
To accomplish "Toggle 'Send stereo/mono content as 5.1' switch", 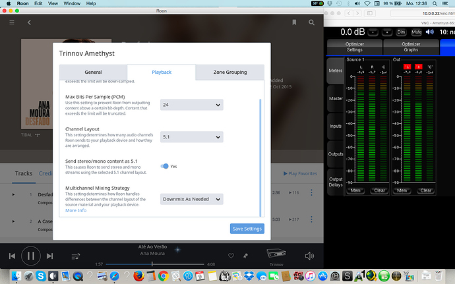I will pos(164,166).
